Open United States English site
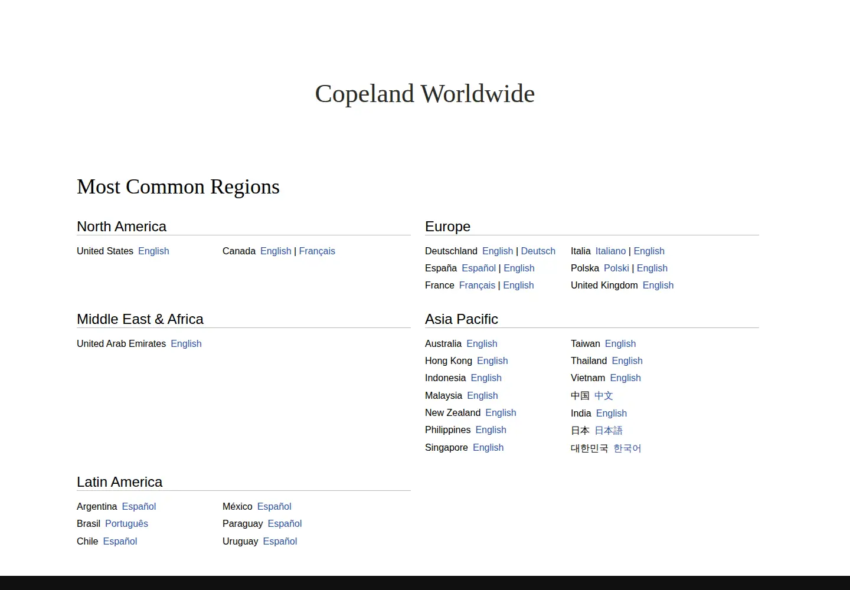Image resolution: width=850 pixels, height=590 pixels. click(x=153, y=251)
